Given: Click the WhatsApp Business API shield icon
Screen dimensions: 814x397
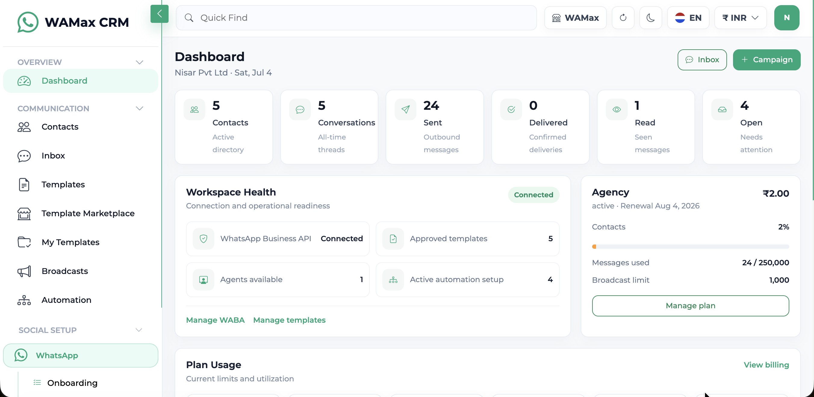Looking at the screenshot, I should [203, 239].
